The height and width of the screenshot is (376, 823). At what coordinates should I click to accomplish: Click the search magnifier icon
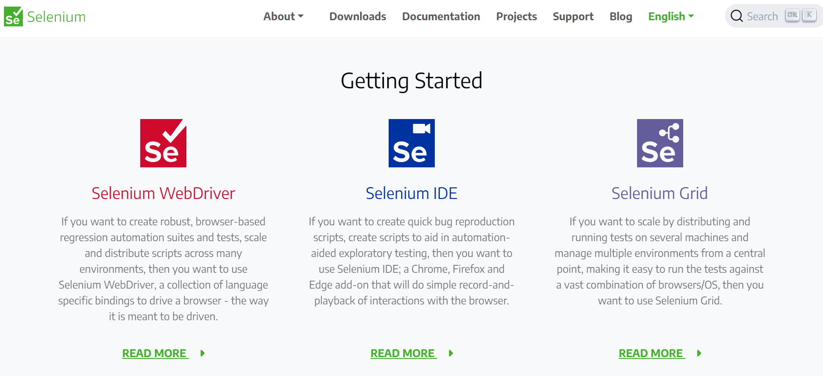click(737, 16)
